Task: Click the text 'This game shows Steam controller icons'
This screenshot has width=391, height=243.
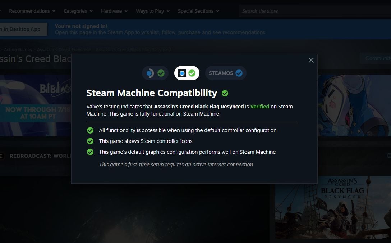Action: click(x=146, y=141)
